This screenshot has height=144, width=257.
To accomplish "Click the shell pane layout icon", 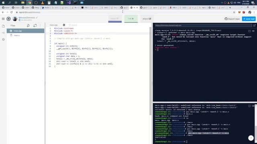I will (x=249, y=106).
